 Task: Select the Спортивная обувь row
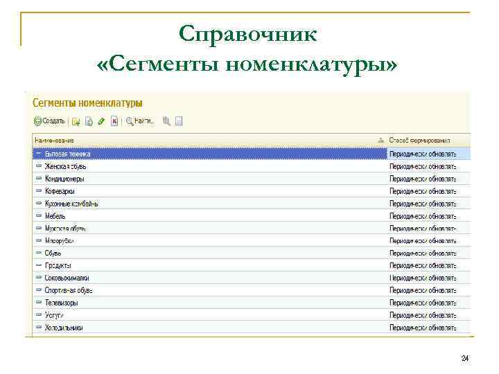(x=252, y=290)
